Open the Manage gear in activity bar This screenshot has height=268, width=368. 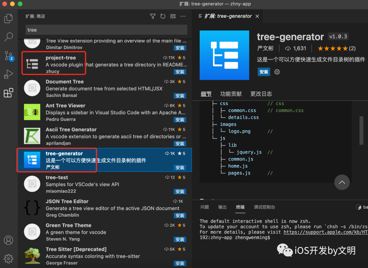click(x=9, y=258)
